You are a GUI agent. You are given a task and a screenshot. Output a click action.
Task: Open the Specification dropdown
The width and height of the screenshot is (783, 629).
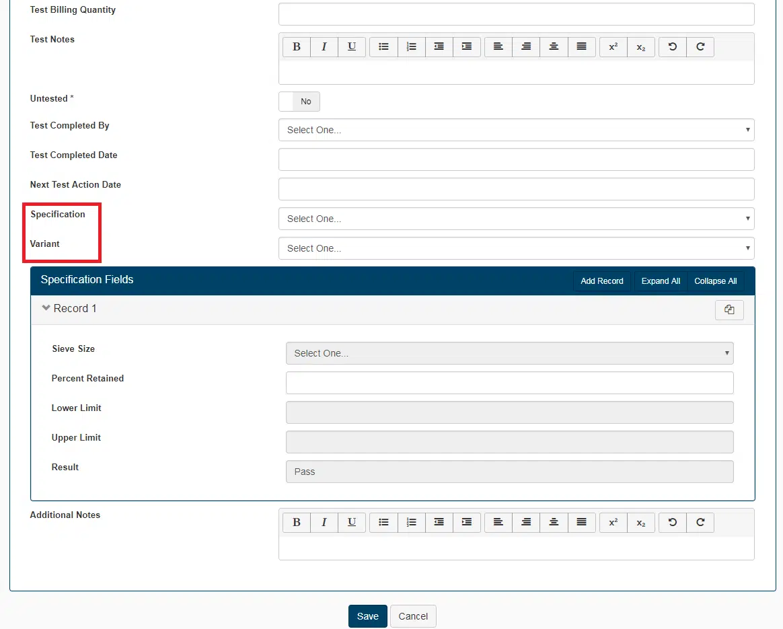(x=517, y=219)
